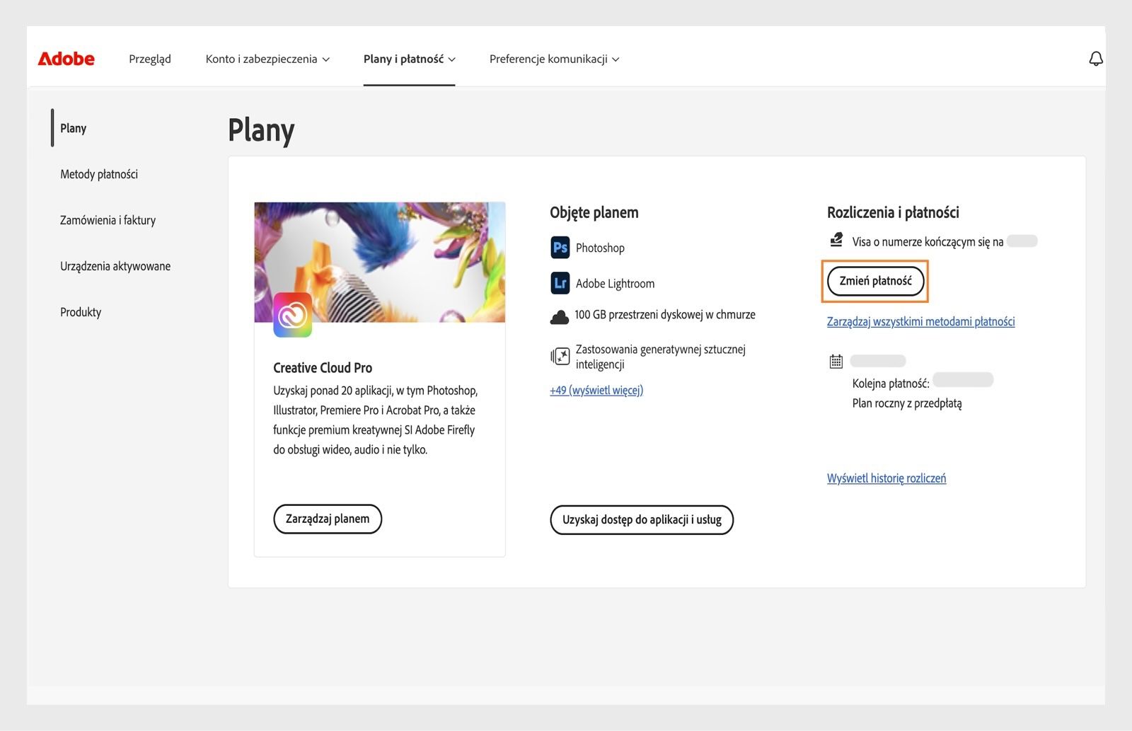Click the Creative Cloud Pro title
This screenshot has height=731, width=1132.
pos(323,367)
